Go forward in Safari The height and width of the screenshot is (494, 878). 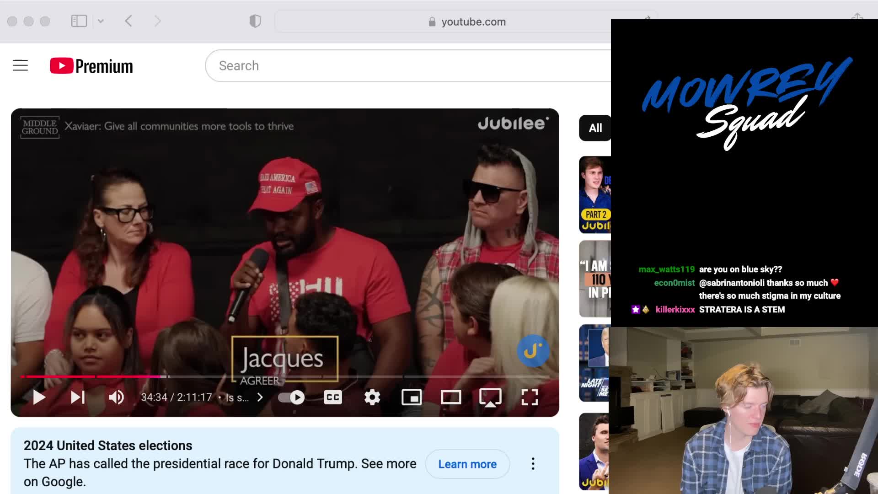[157, 21]
